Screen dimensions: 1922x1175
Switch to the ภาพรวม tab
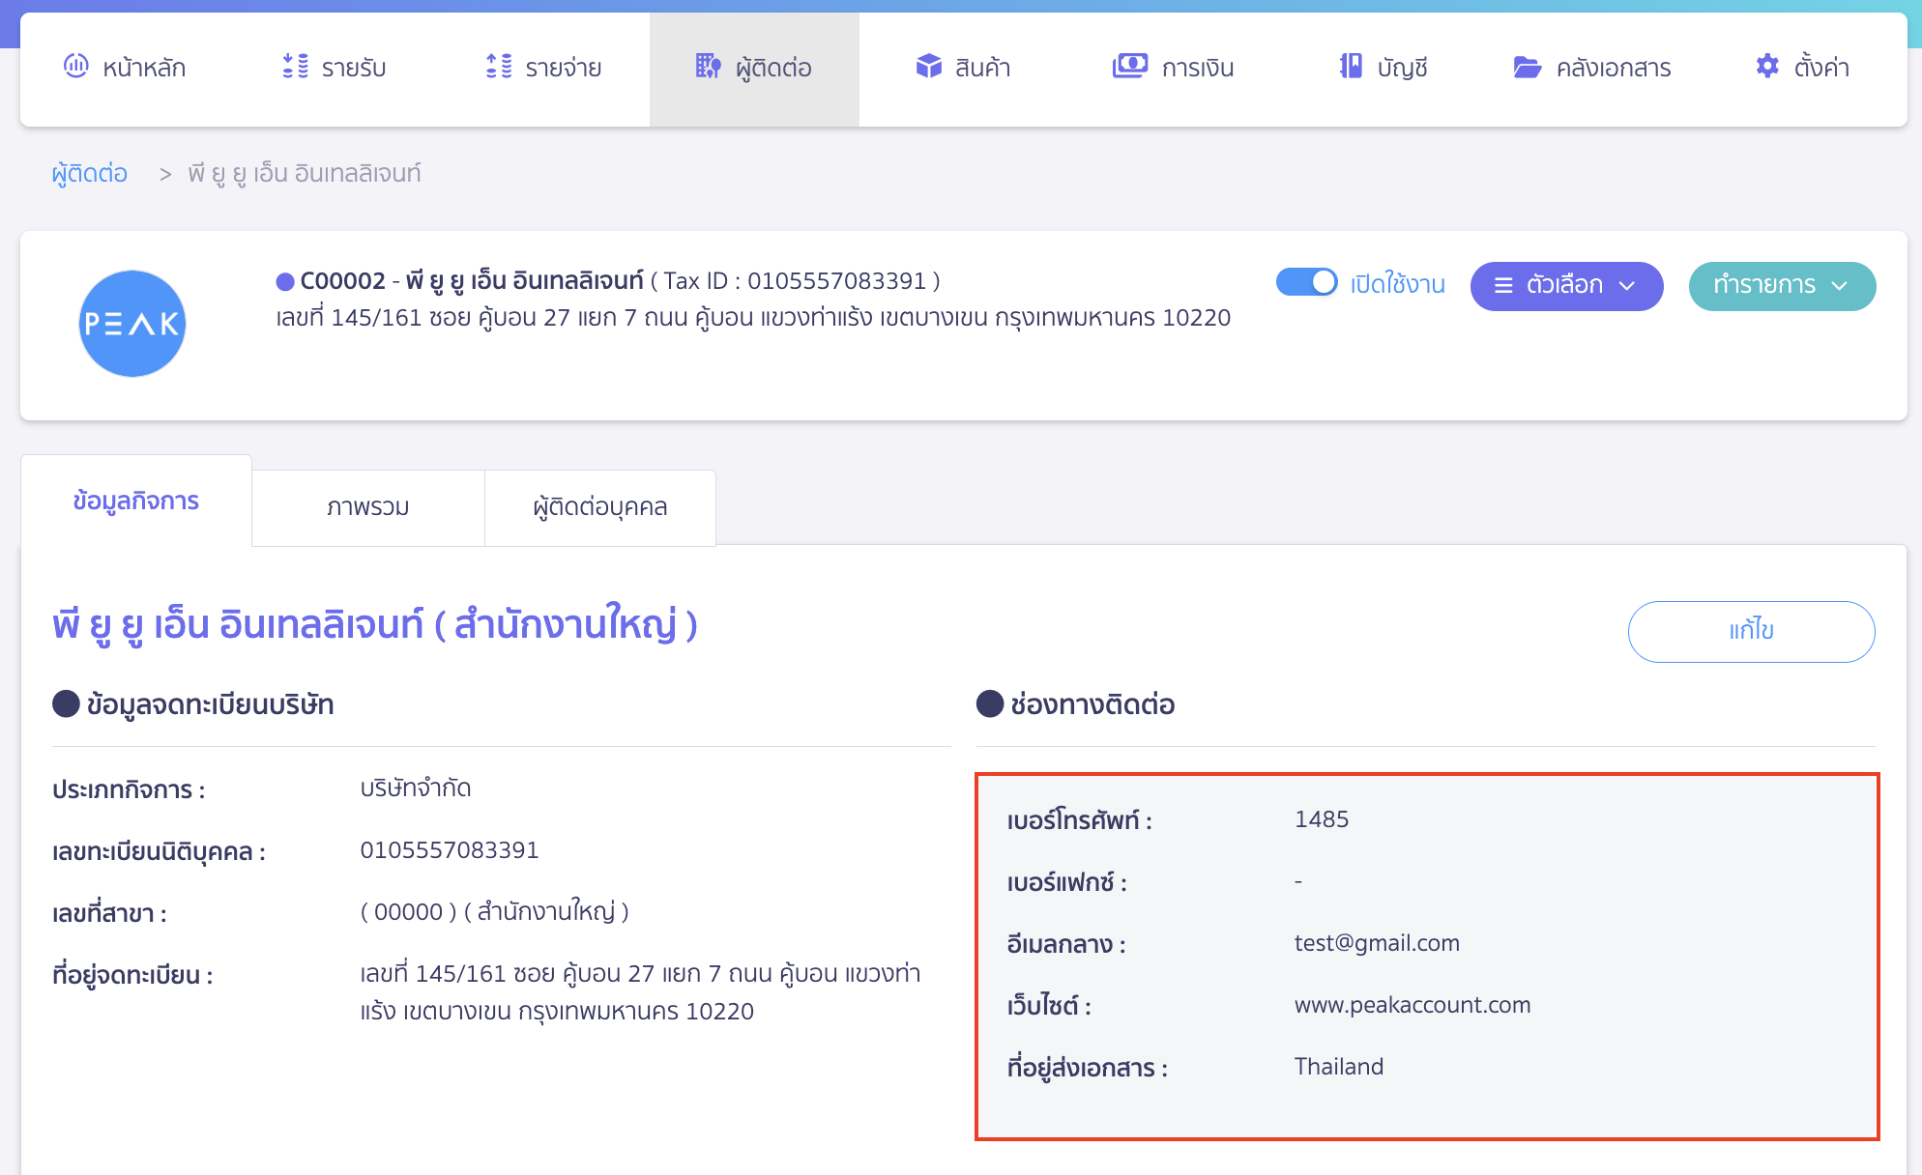pyautogui.click(x=367, y=506)
